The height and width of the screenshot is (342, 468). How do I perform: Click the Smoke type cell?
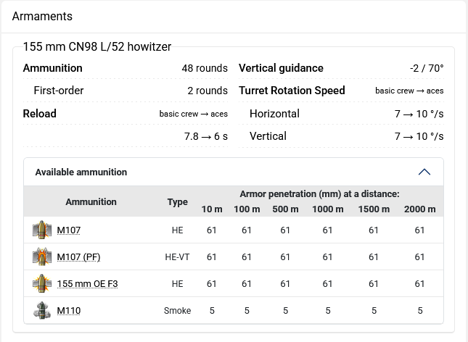click(178, 311)
